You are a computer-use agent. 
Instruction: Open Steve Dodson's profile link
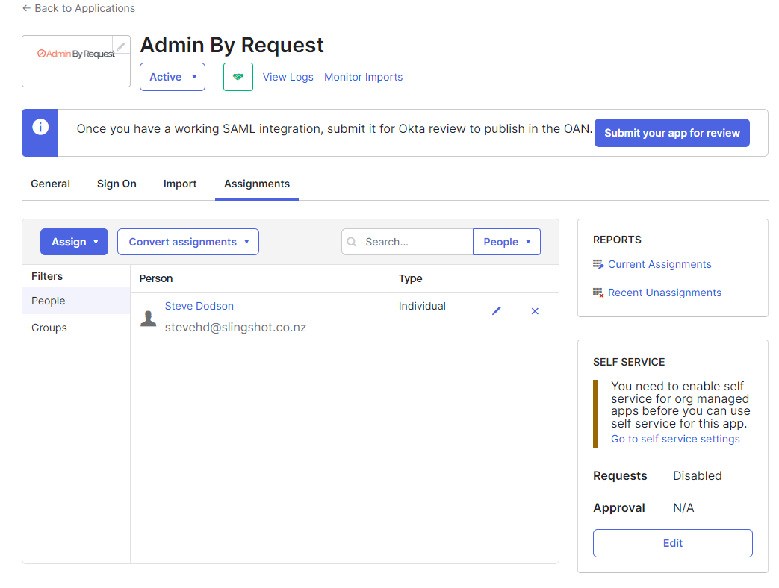point(199,306)
